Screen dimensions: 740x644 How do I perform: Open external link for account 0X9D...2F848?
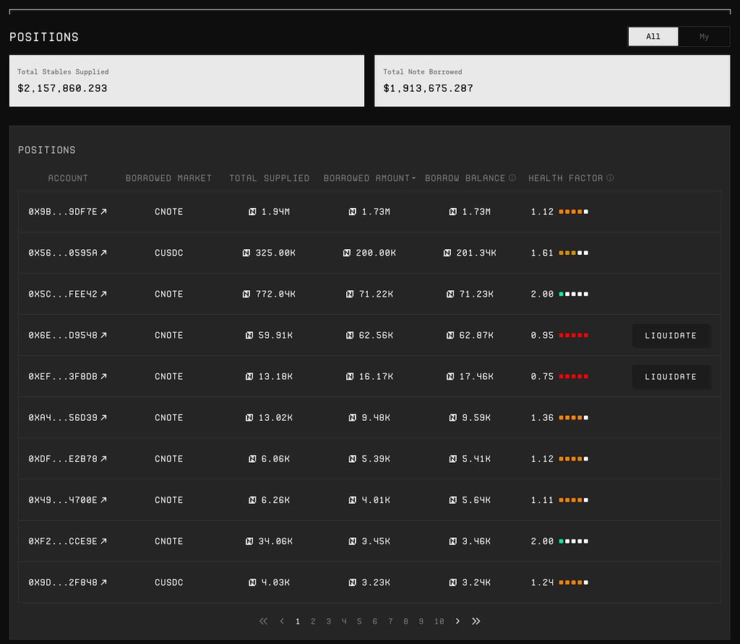tap(103, 582)
